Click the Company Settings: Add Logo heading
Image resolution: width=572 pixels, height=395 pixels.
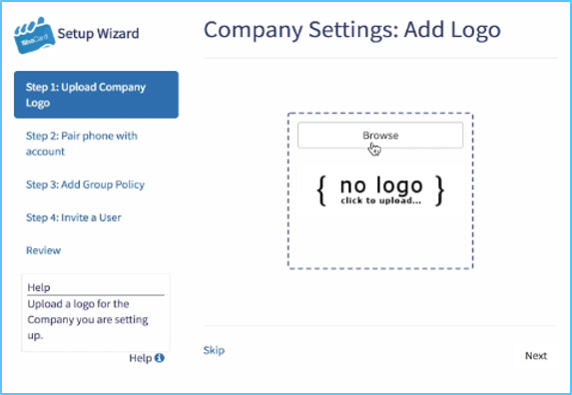[352, 30]
